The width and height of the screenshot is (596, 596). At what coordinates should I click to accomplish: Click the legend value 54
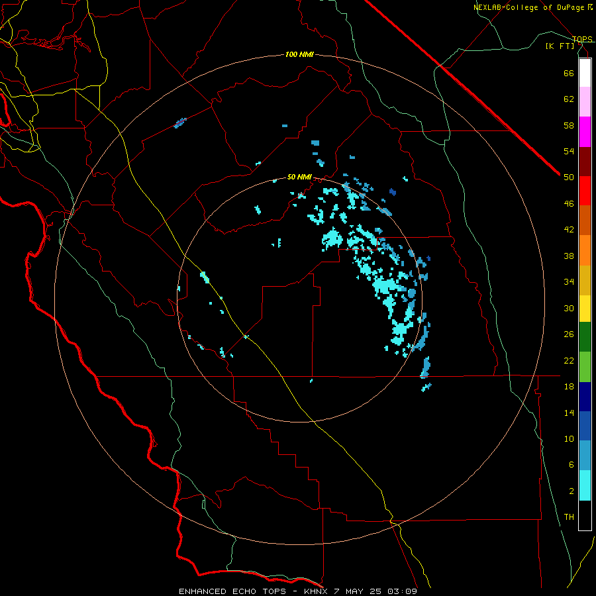(569, 151)
